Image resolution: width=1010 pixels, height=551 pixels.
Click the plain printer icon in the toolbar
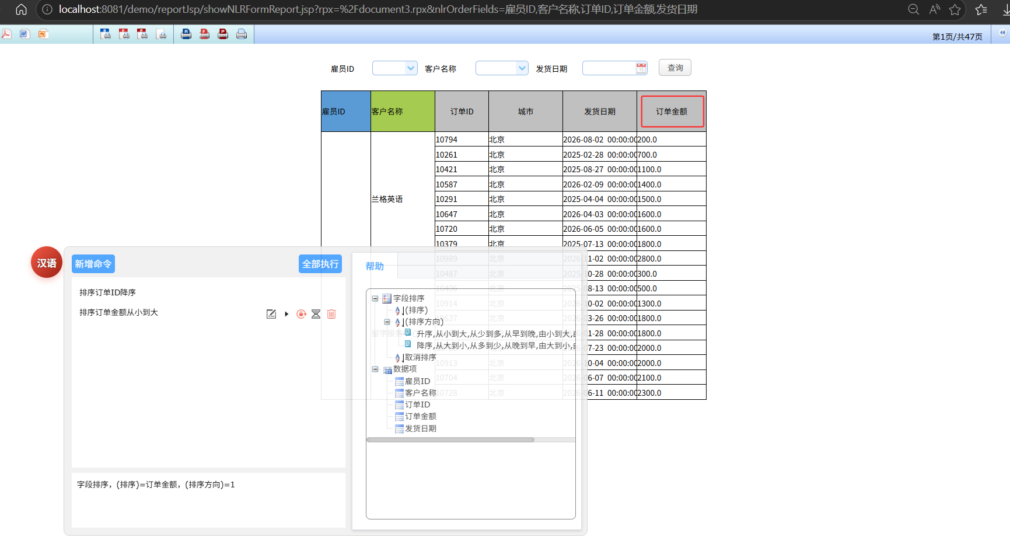tap(242, 34)
